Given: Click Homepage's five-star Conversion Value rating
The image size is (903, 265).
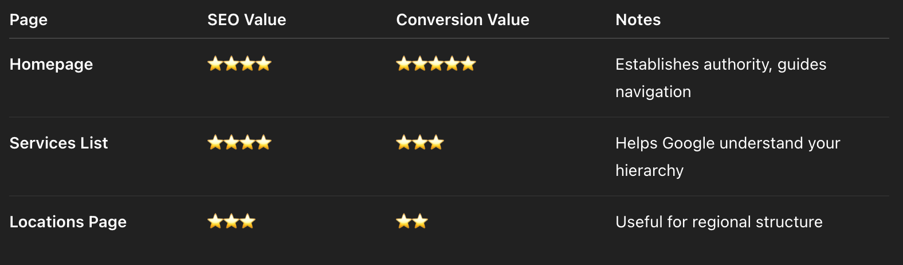Looking at the screenshot, I should point(436,64).
